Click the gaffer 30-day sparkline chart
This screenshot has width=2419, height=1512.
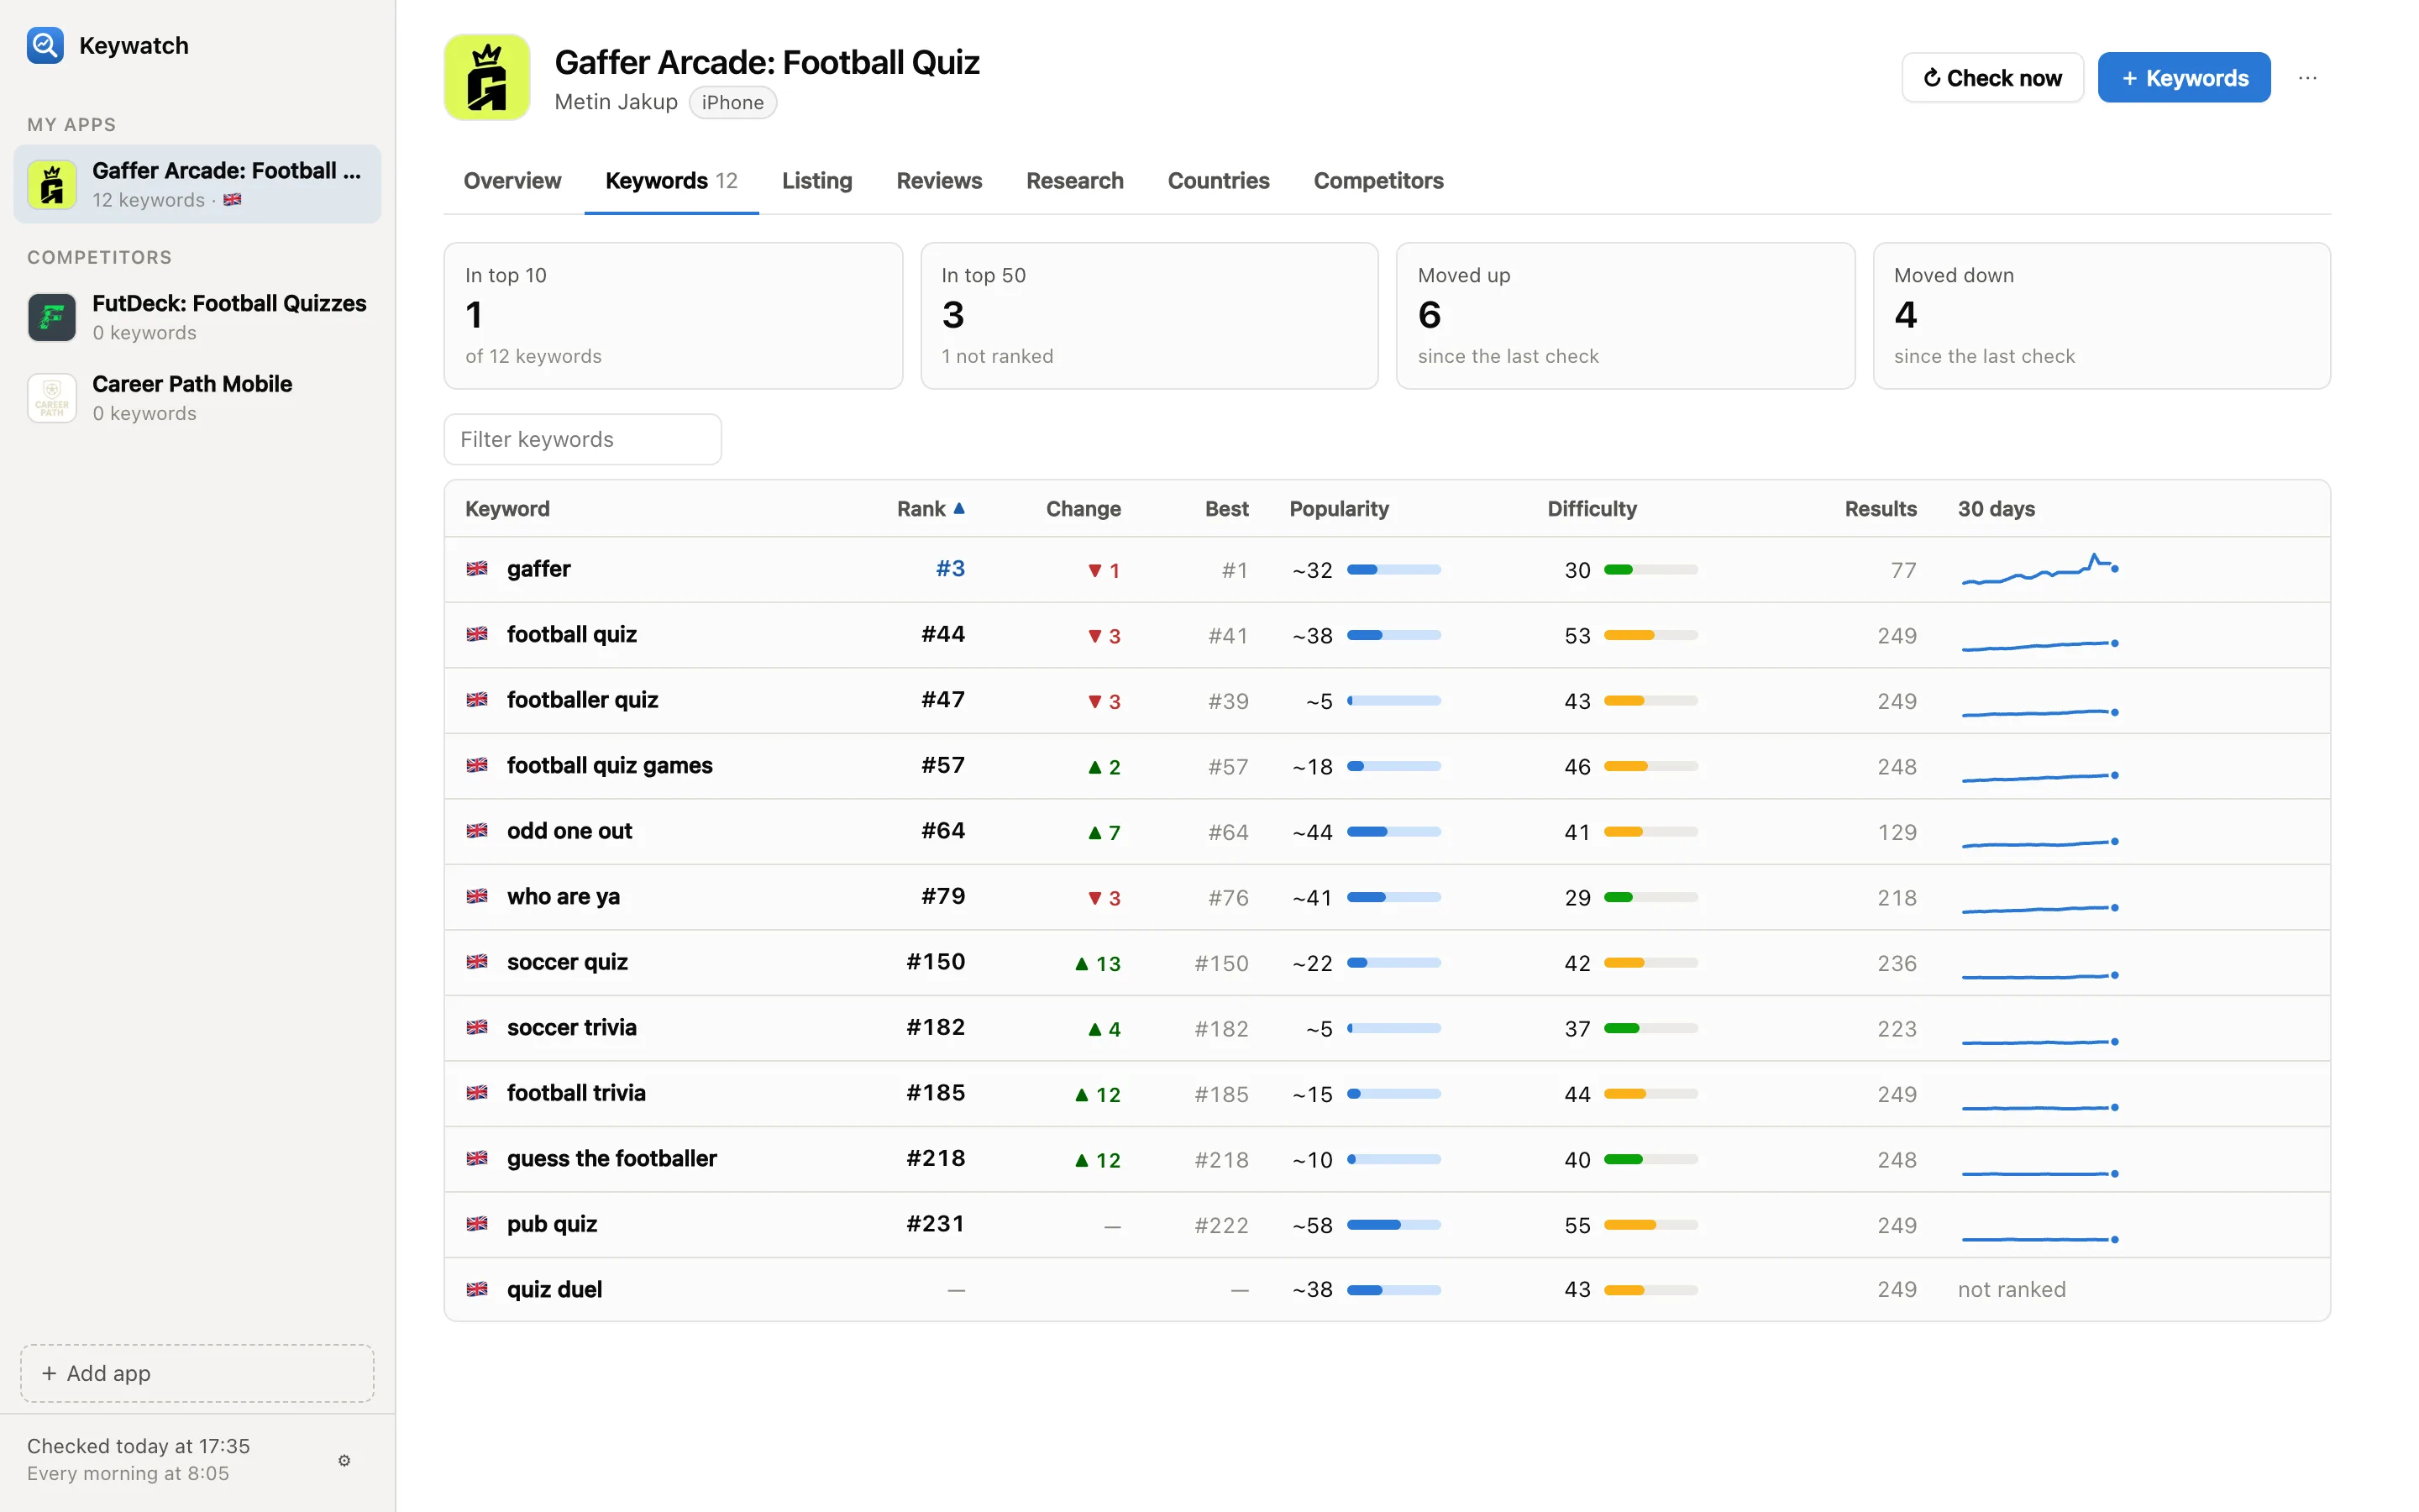tap(2039, 569)
